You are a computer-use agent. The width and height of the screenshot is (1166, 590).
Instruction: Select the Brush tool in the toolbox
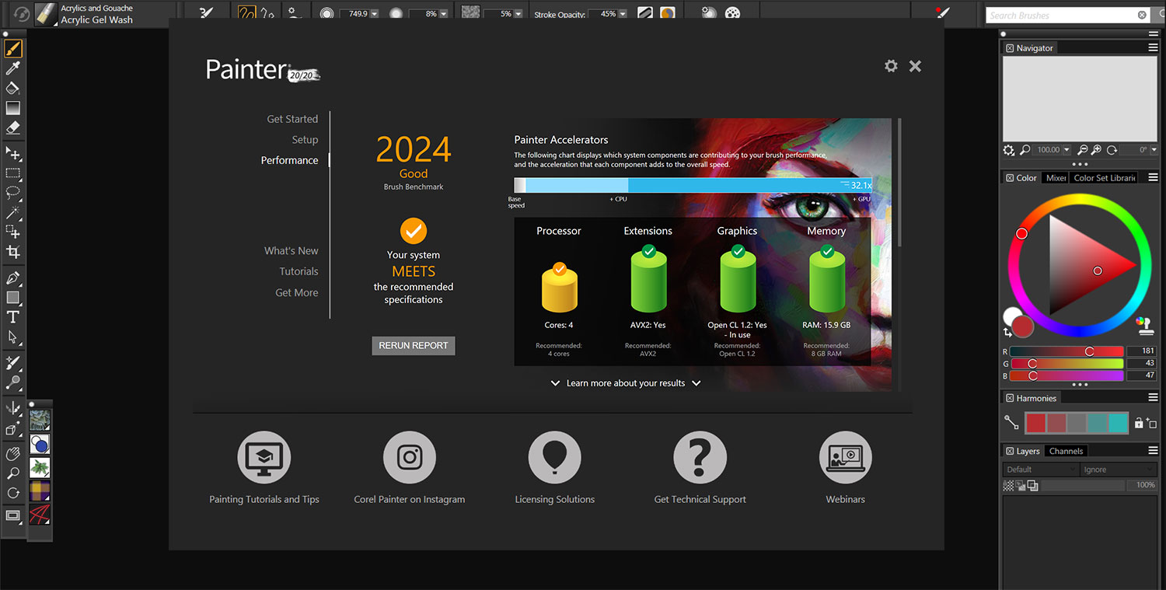13,49
